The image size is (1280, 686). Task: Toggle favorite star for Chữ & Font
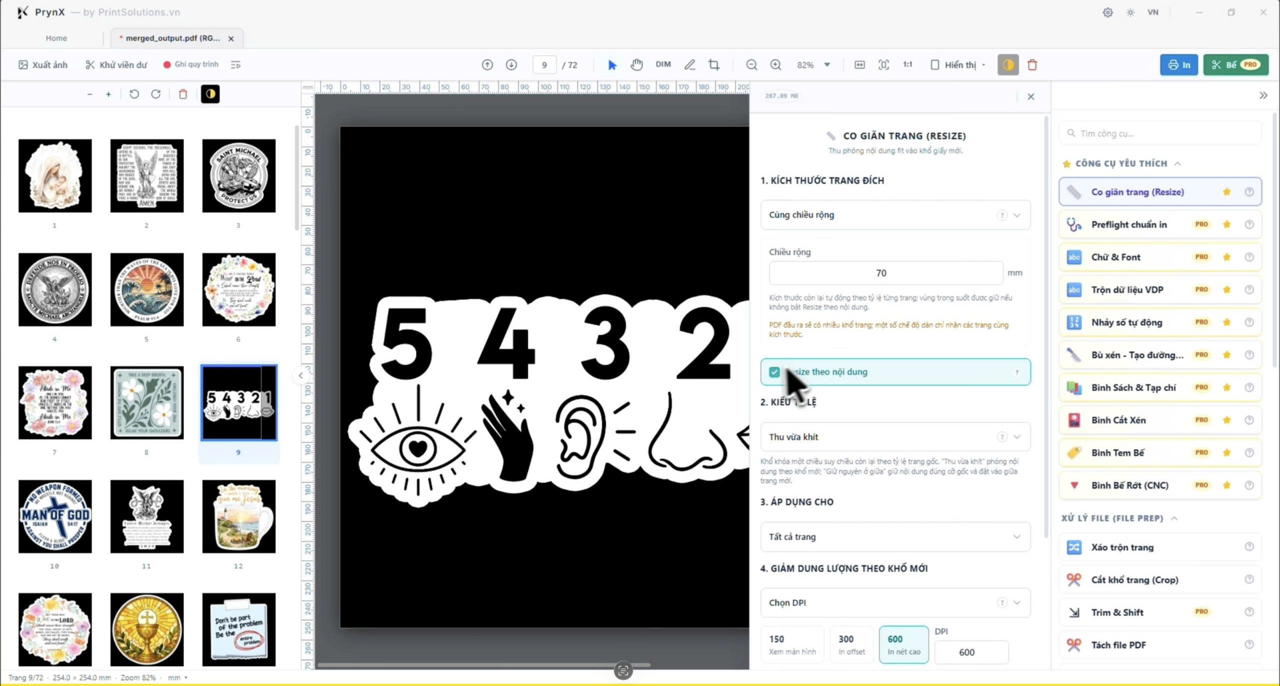tap(1227, 257)
